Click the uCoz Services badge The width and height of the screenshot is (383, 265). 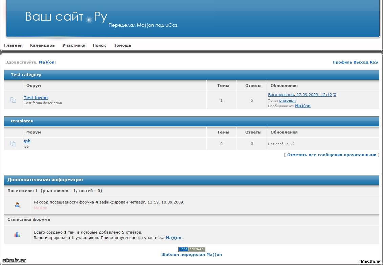(x=192, y=249)
